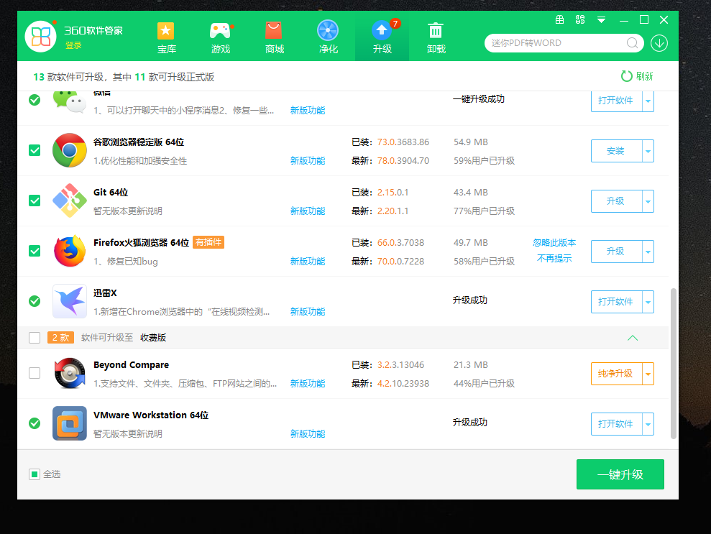Open the 游戏 gamepad icon
Viewport: 711px width, 534px height.
(220, 31)
